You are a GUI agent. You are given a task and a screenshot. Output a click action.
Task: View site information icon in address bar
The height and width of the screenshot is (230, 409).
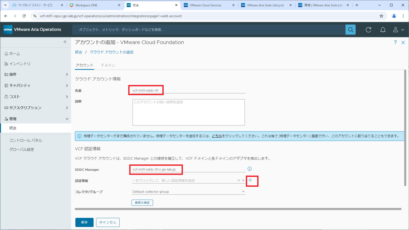(x=34, y=16)
